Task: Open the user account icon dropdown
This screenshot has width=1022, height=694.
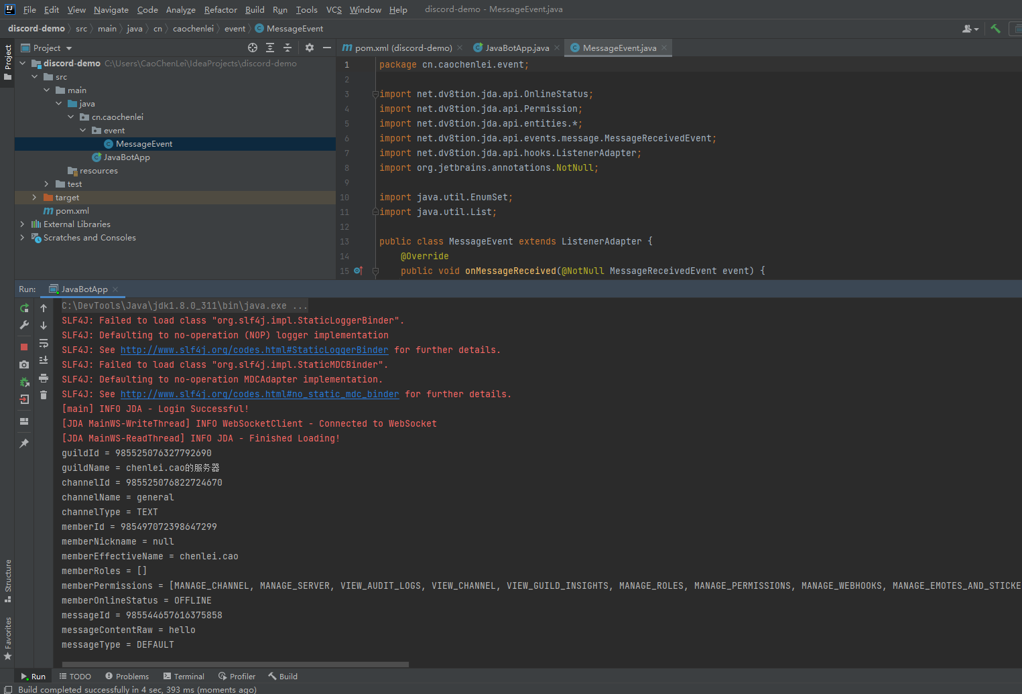Action: tap(970, 29)
